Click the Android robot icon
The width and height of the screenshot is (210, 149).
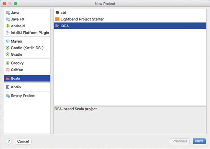point(8,26)
